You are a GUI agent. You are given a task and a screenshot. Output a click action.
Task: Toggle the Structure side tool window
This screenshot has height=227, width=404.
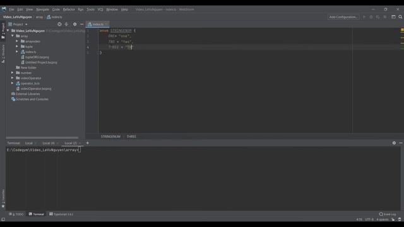click(x=3, y=54)
